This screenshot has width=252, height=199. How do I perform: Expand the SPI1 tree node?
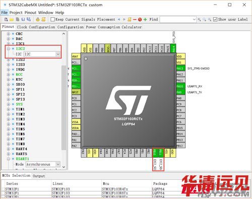tap(8, 89)
